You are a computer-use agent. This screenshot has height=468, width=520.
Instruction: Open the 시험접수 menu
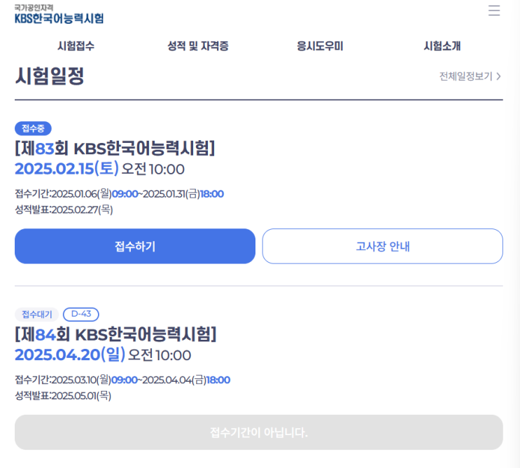pos(76,46)
